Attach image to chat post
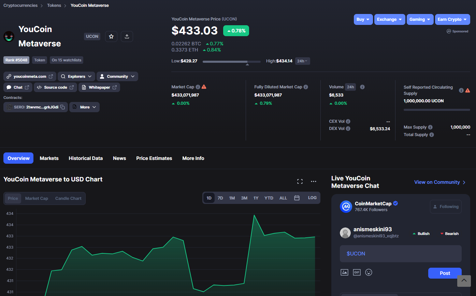This screenshot has height=296, width=476. pyautogui.click(x=344, y=272)
